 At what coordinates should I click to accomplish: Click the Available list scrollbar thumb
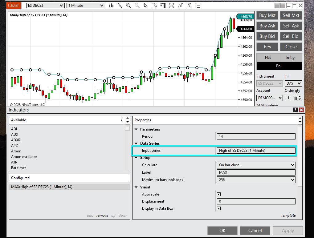pyautogui.click(x=127, y=128)
